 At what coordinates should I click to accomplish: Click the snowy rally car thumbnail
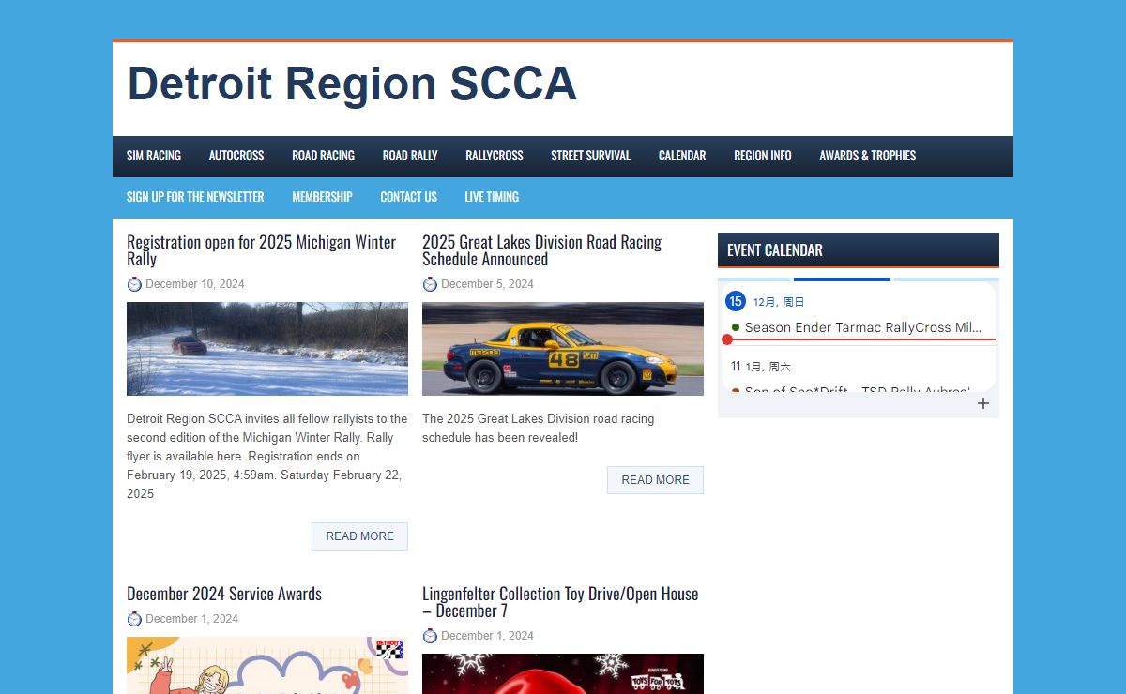(267, 349)
